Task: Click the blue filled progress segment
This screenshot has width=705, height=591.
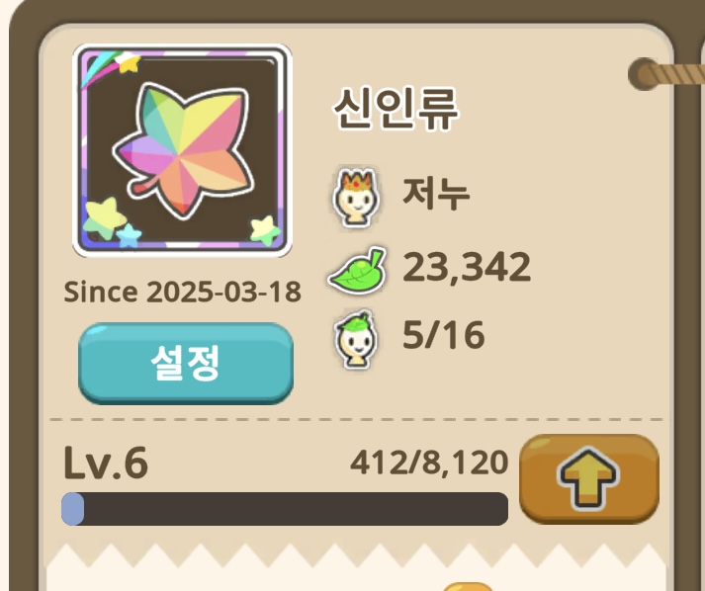Action: (x=73, y=509)
